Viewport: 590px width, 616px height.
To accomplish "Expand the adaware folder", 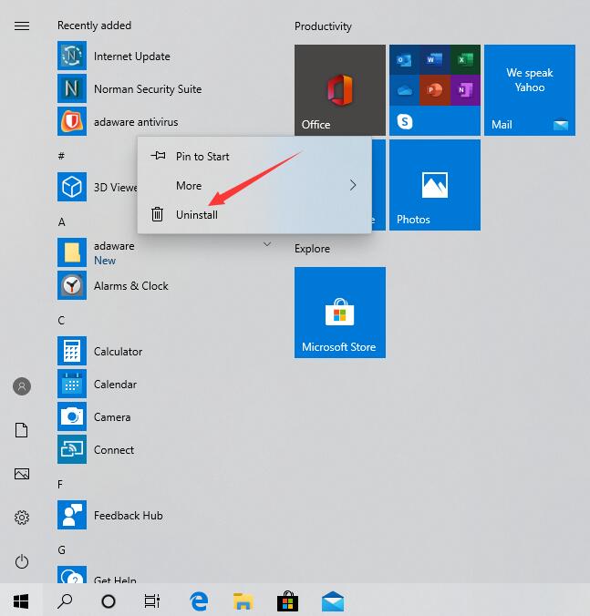I will 267,244.
